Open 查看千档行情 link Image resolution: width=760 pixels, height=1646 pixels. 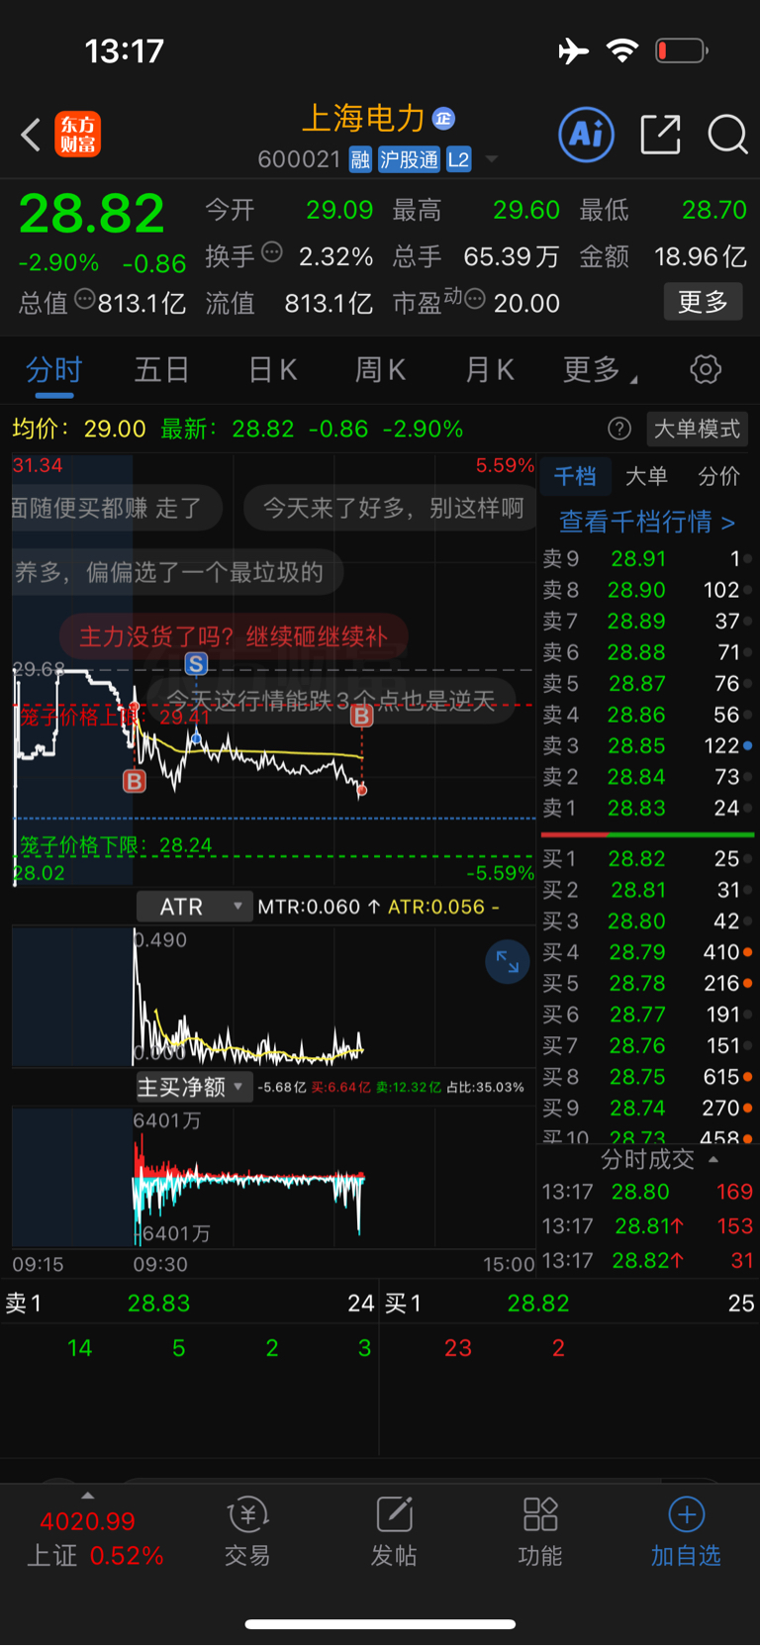tap(647, 522)
